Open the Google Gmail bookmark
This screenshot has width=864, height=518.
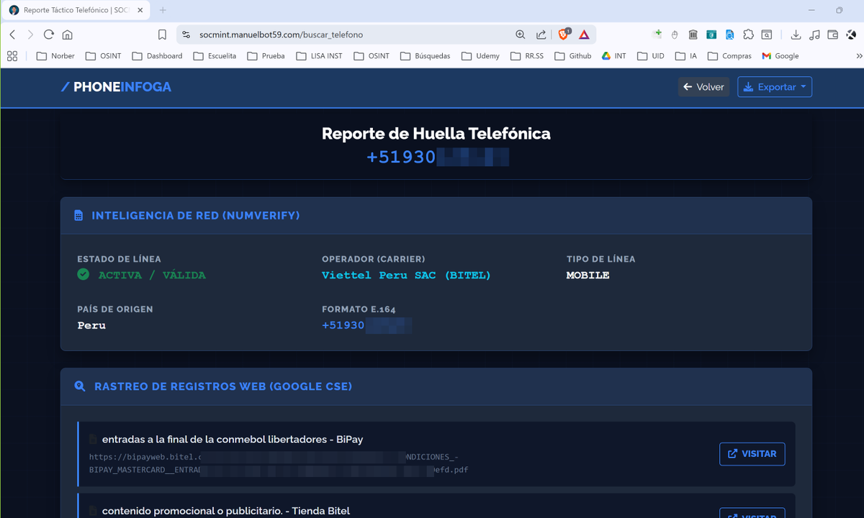click(x=780, y=55)
